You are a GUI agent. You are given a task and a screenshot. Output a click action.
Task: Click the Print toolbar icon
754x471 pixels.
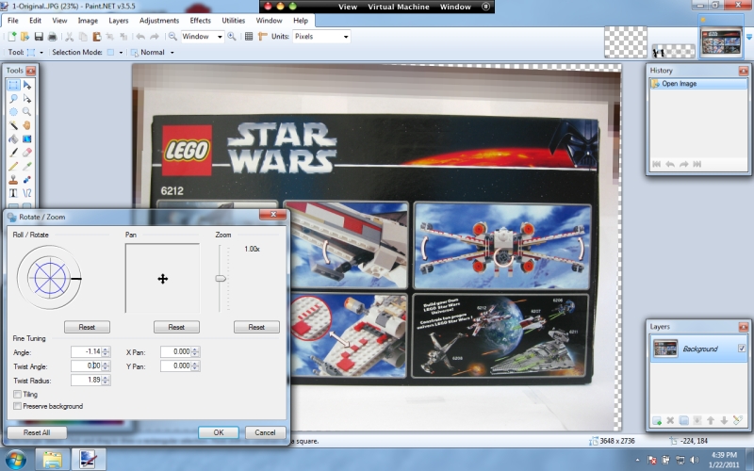(52, 37)
